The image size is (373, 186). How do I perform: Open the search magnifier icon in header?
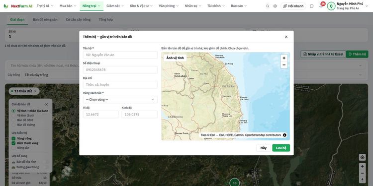tap(268, 6)
